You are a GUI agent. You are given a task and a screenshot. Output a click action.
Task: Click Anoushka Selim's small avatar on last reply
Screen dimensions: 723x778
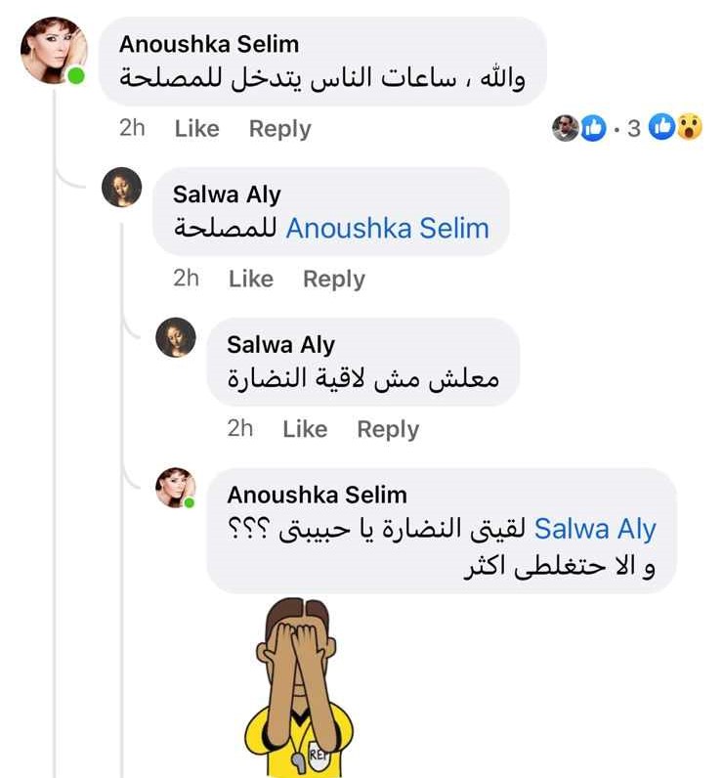[177, 488]
